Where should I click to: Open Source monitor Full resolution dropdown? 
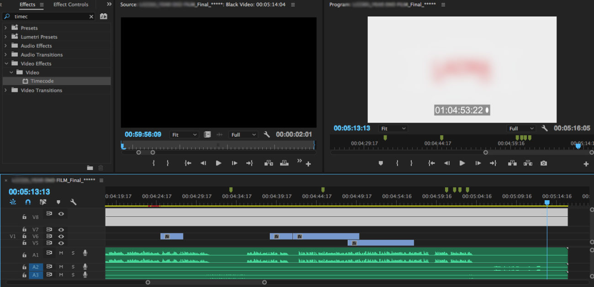(244, 135)
